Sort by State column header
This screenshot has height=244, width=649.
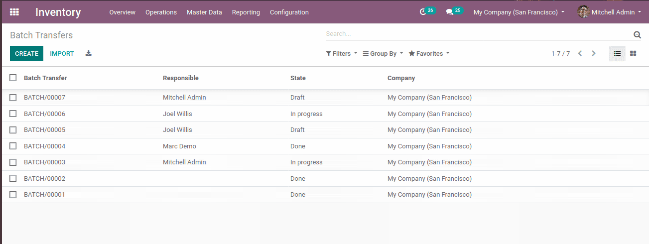(298, 78)
